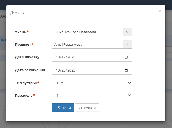Select the year in Дата початку

(x=71, y=57)
